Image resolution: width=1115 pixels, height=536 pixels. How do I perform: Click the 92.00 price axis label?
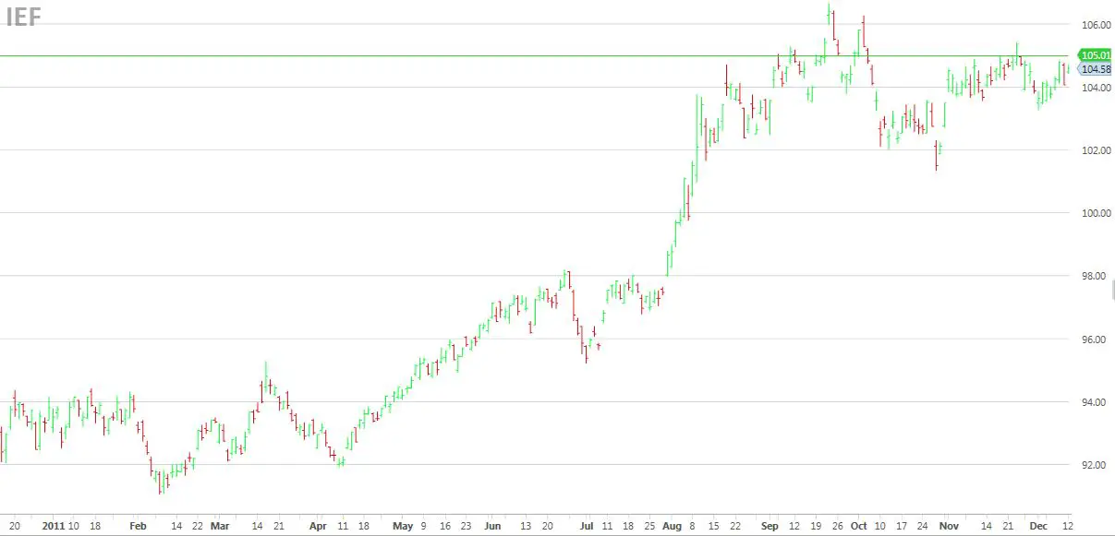1095,465
